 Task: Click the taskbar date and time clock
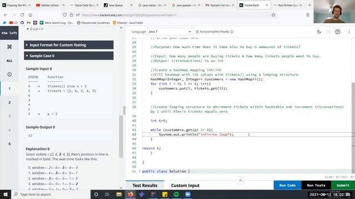pyautogui.click(x=330, y=194)
